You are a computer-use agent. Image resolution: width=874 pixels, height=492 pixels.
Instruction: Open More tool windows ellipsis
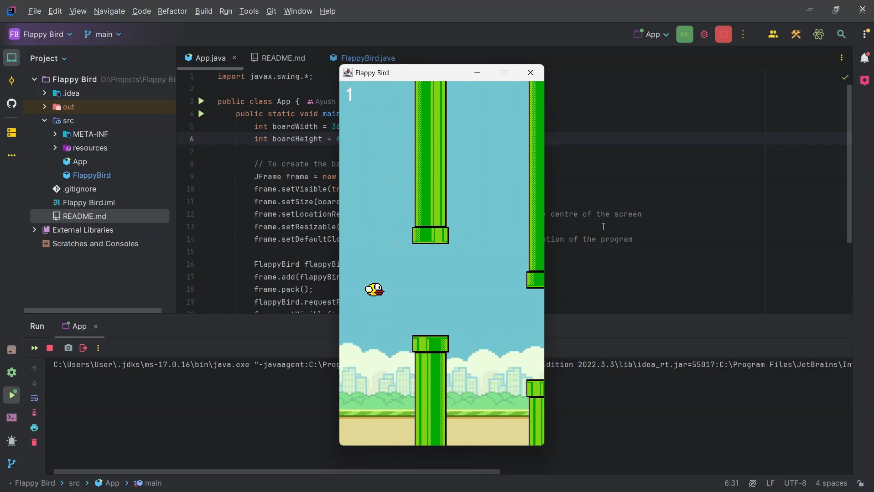pos(12,155)
